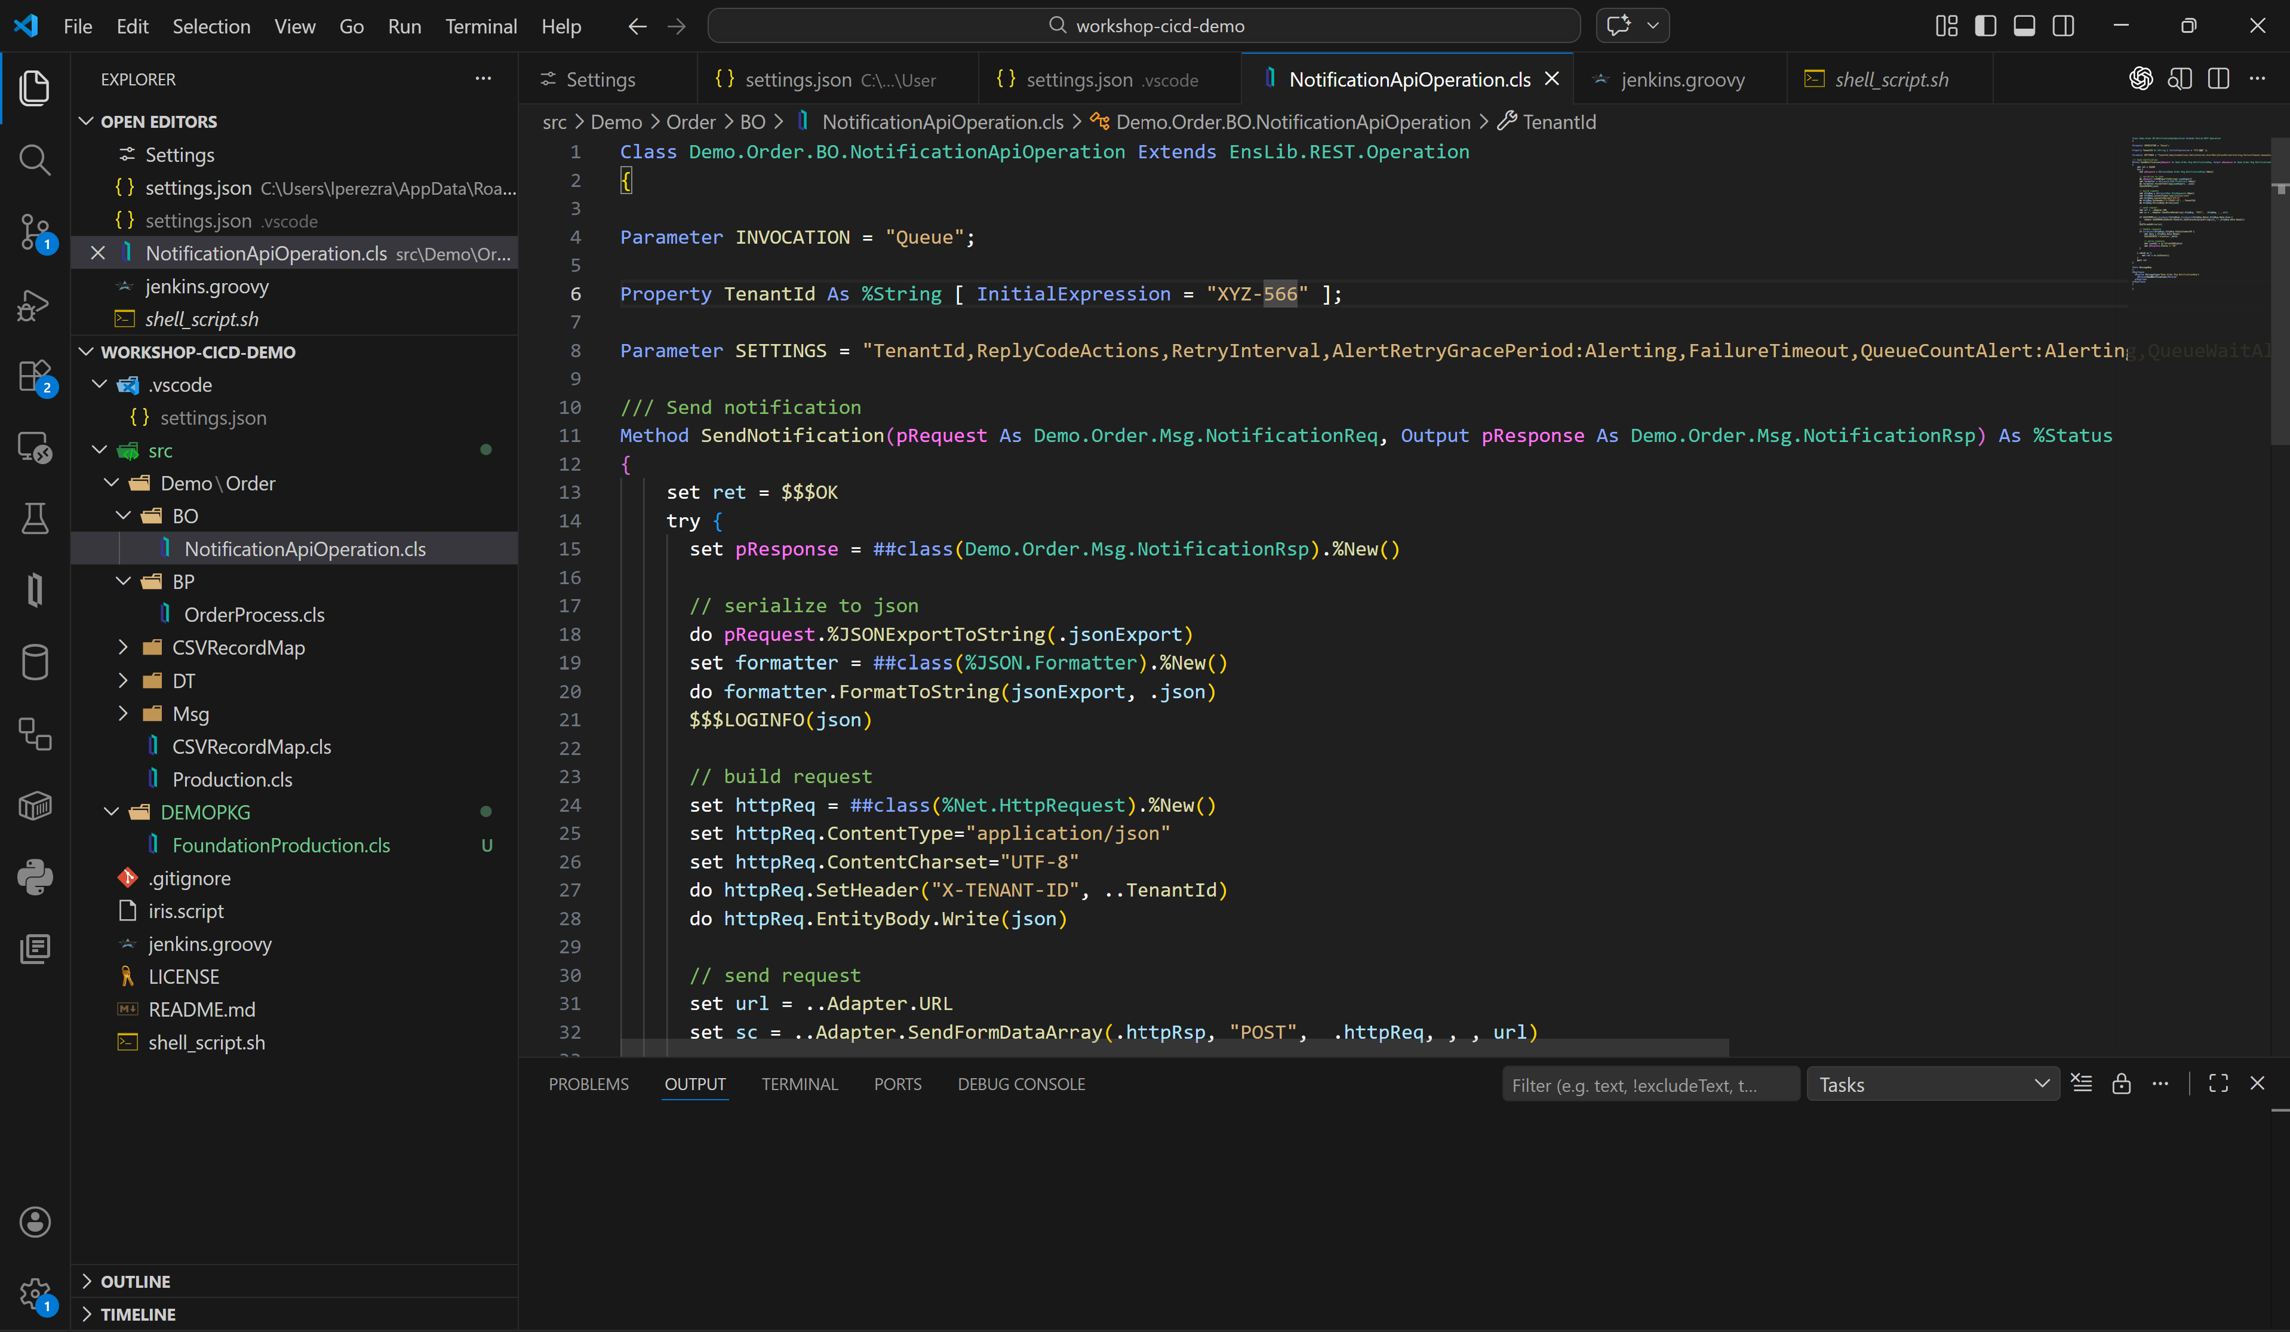
Task: Open ChatGPT icon in editor toolbar
Action: tap(2141, 79)
